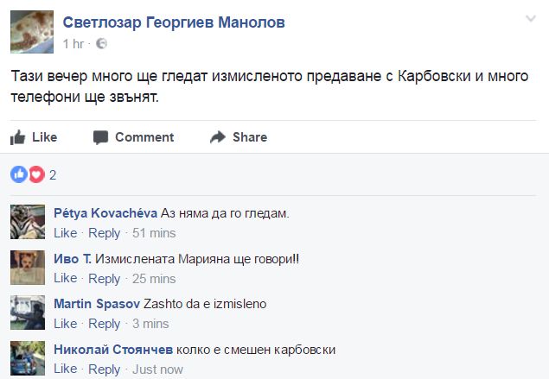Click the blue like reaction icon

18,174
